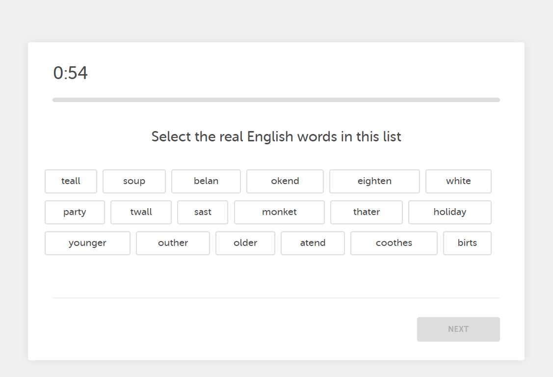This screenshot has width=553, height=377.
Task: Click the 'coothes' word option
Action: coord(394,243)
